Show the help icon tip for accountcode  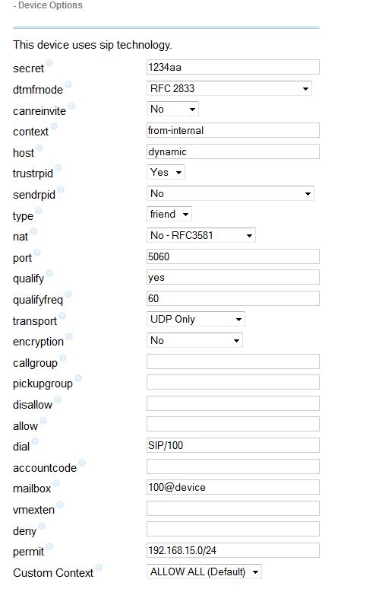82,463
